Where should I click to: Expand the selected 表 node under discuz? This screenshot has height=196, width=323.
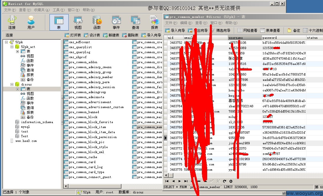pos(17,89)
